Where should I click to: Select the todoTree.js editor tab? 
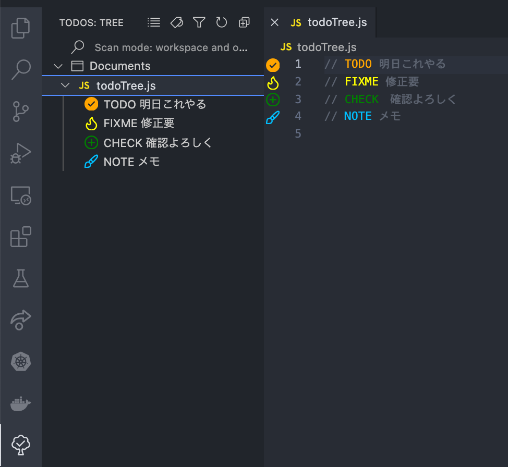tap(329, 22)
